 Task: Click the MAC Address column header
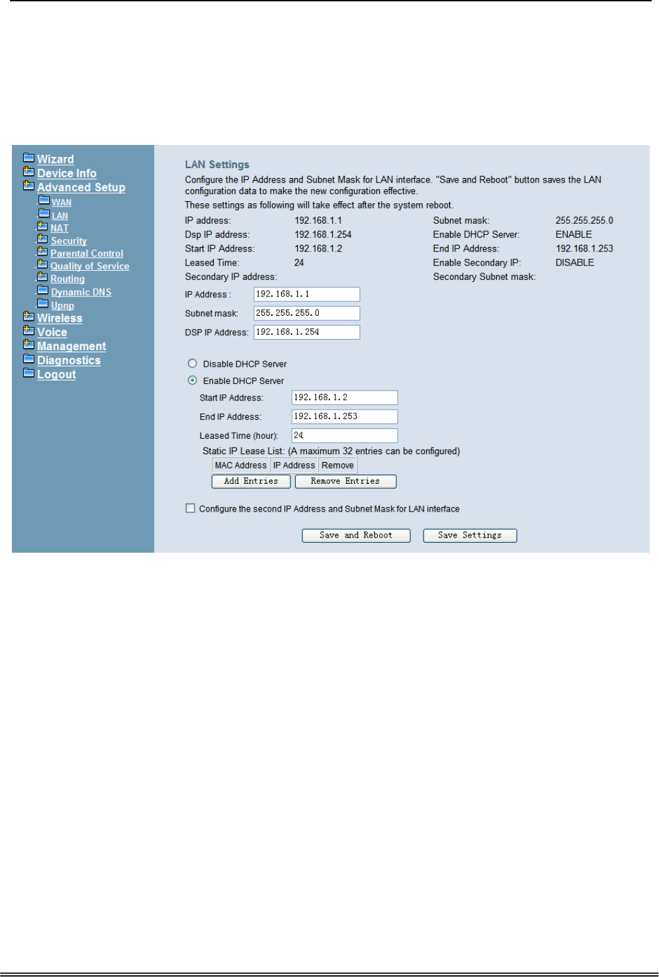241,465
